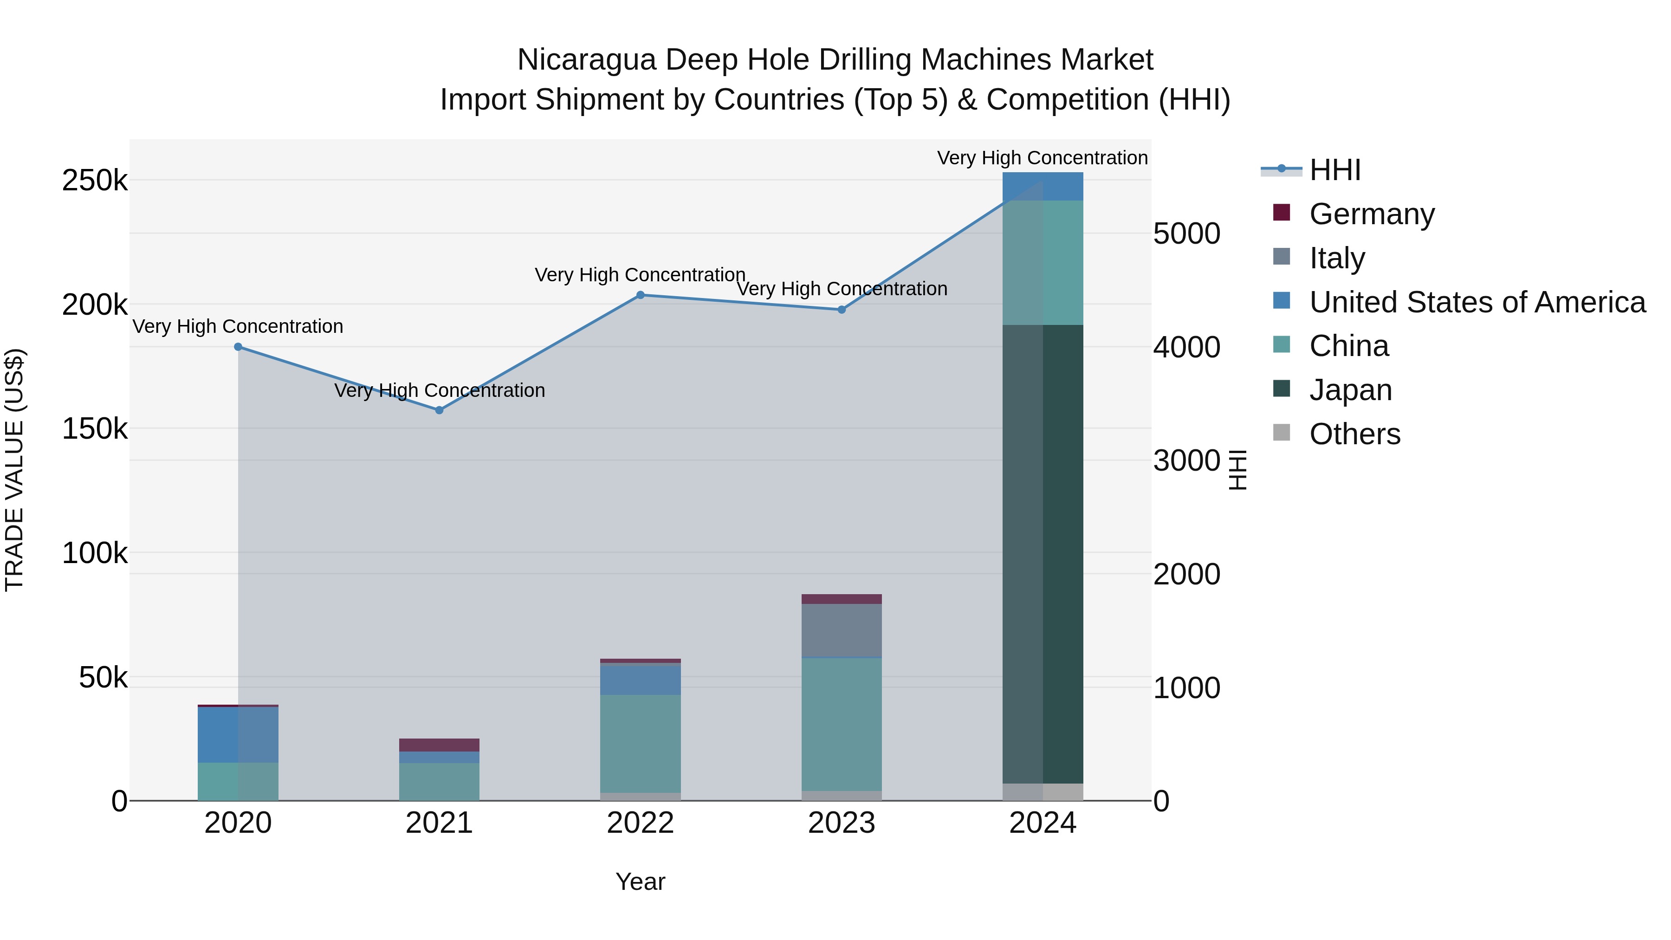Image resolution: width=1671 pixels, height=940 pixels.
Task: Select the 2023 HHI data point
Action: [x=842, y=310]
